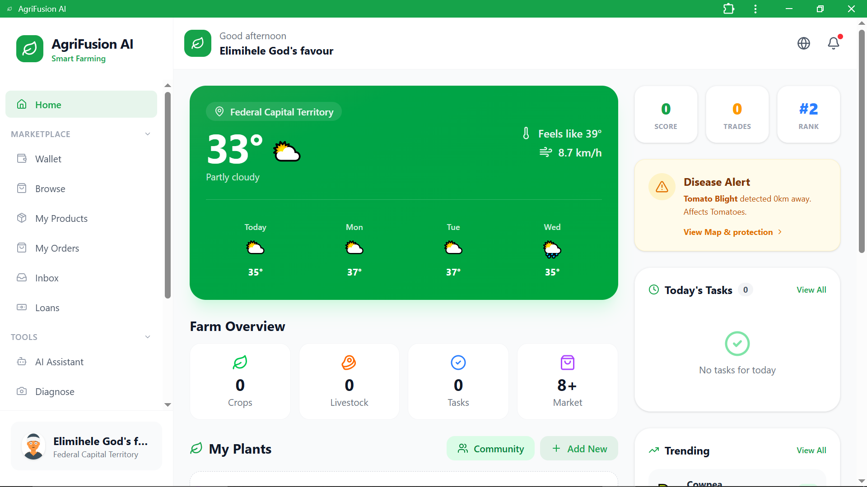Collapse the Tools section chevron
The image size is (867, 487).
[x=148, y=337]
